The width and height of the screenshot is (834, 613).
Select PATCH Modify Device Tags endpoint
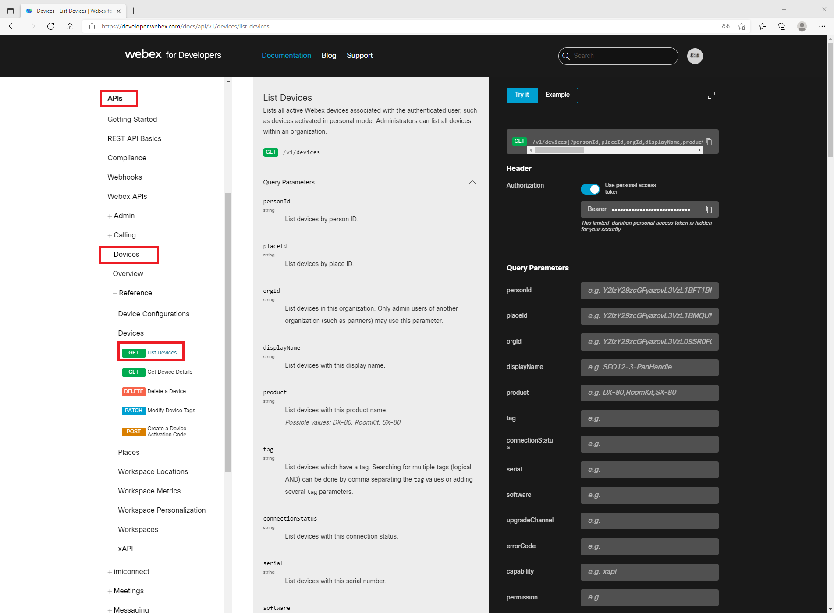tap(158, 411)
